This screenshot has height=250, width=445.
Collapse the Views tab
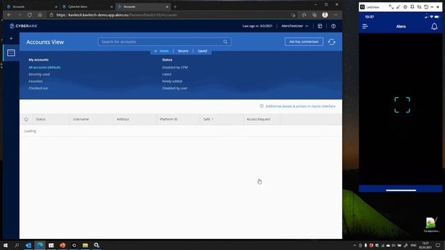tap(161, 51)
